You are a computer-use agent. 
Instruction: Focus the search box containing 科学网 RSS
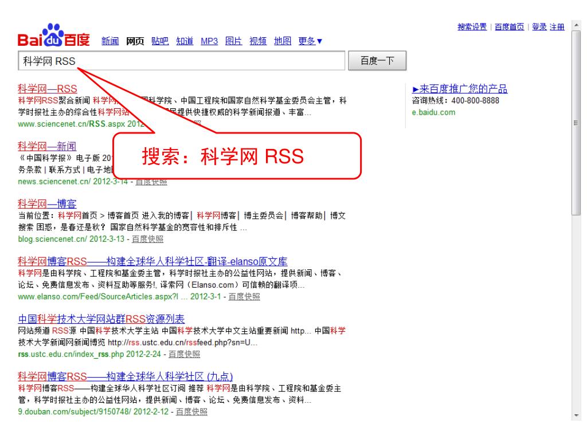click(x=181, y=61)
